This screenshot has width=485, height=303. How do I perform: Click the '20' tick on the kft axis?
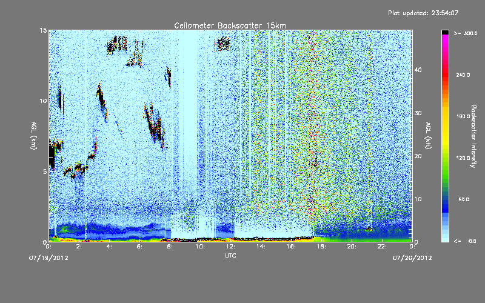pyautogui.click(x=418, y=156)
